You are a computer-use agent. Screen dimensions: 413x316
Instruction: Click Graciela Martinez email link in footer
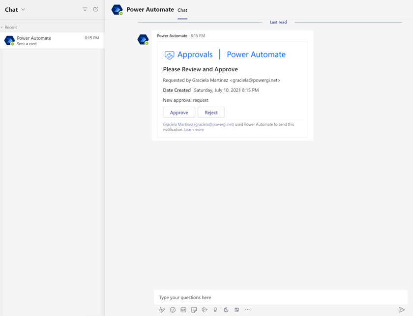pos(198,124)
